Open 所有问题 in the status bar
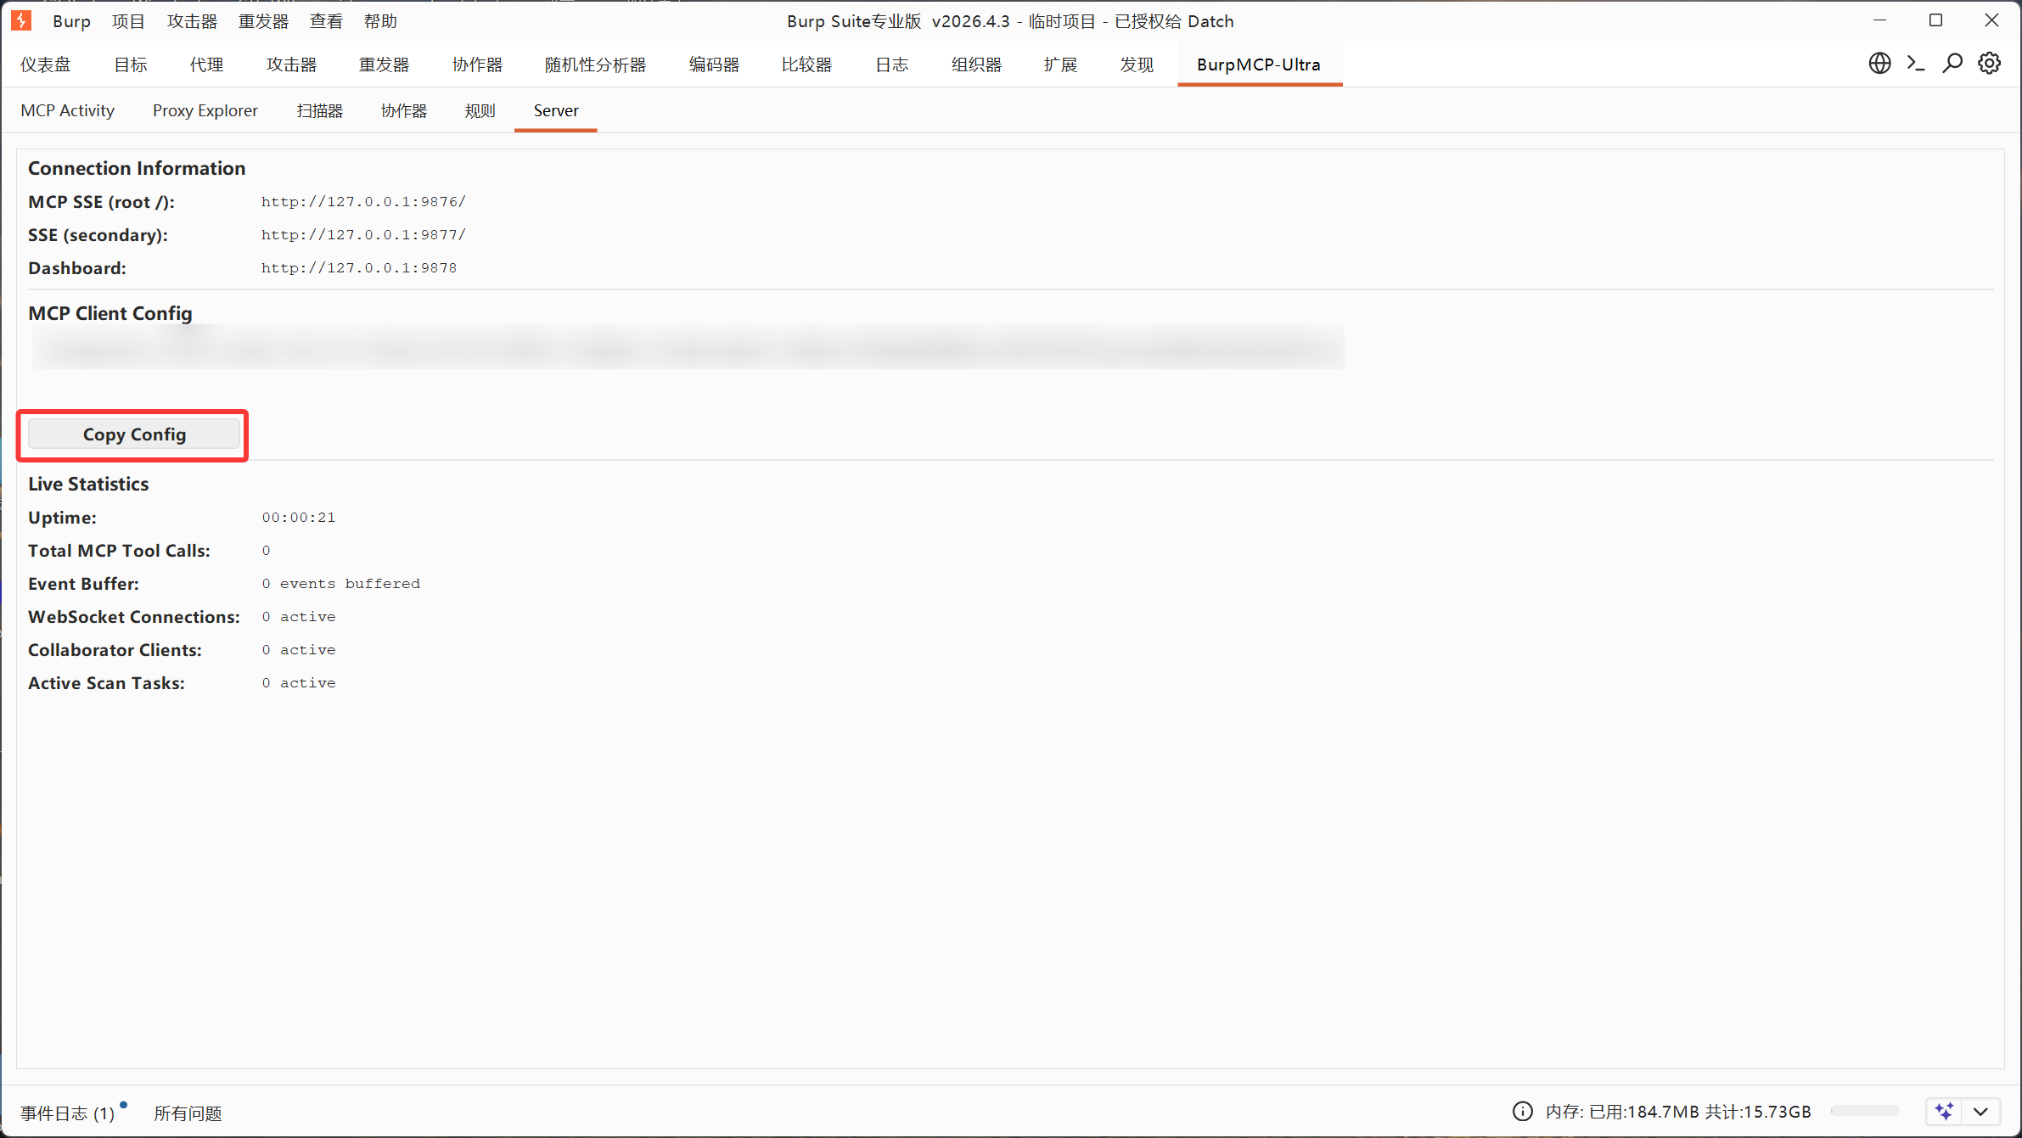This screenshot has height=1138, width=2022. coord(188,1113)
